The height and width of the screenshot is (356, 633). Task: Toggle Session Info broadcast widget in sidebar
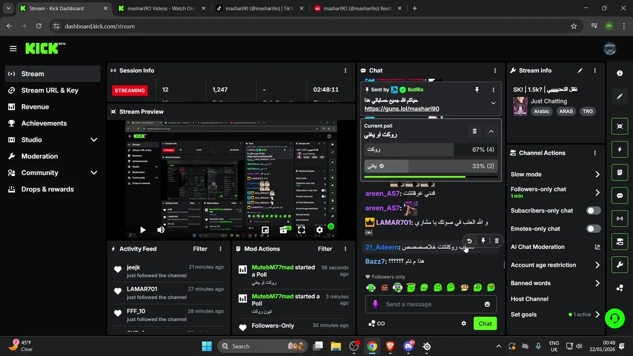click(x=620, y=219)
